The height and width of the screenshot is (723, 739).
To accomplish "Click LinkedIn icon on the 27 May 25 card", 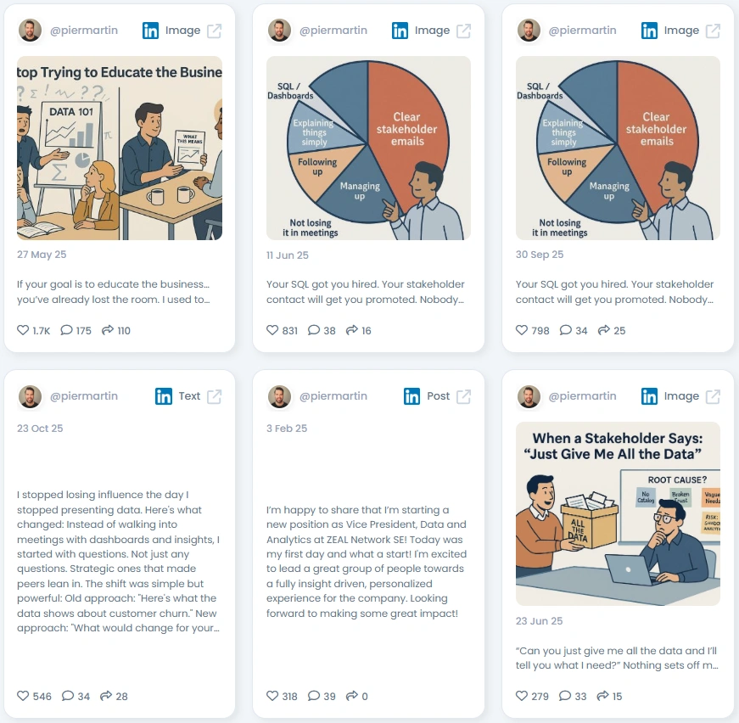I will tap(150, 31).
